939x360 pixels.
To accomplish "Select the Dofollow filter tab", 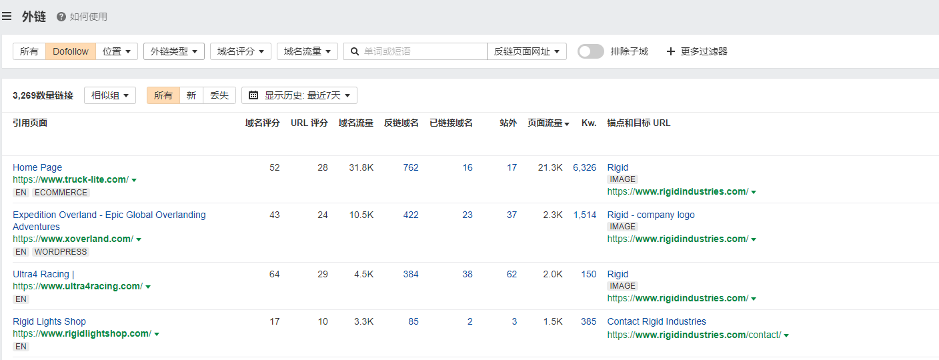I will 71,51.
